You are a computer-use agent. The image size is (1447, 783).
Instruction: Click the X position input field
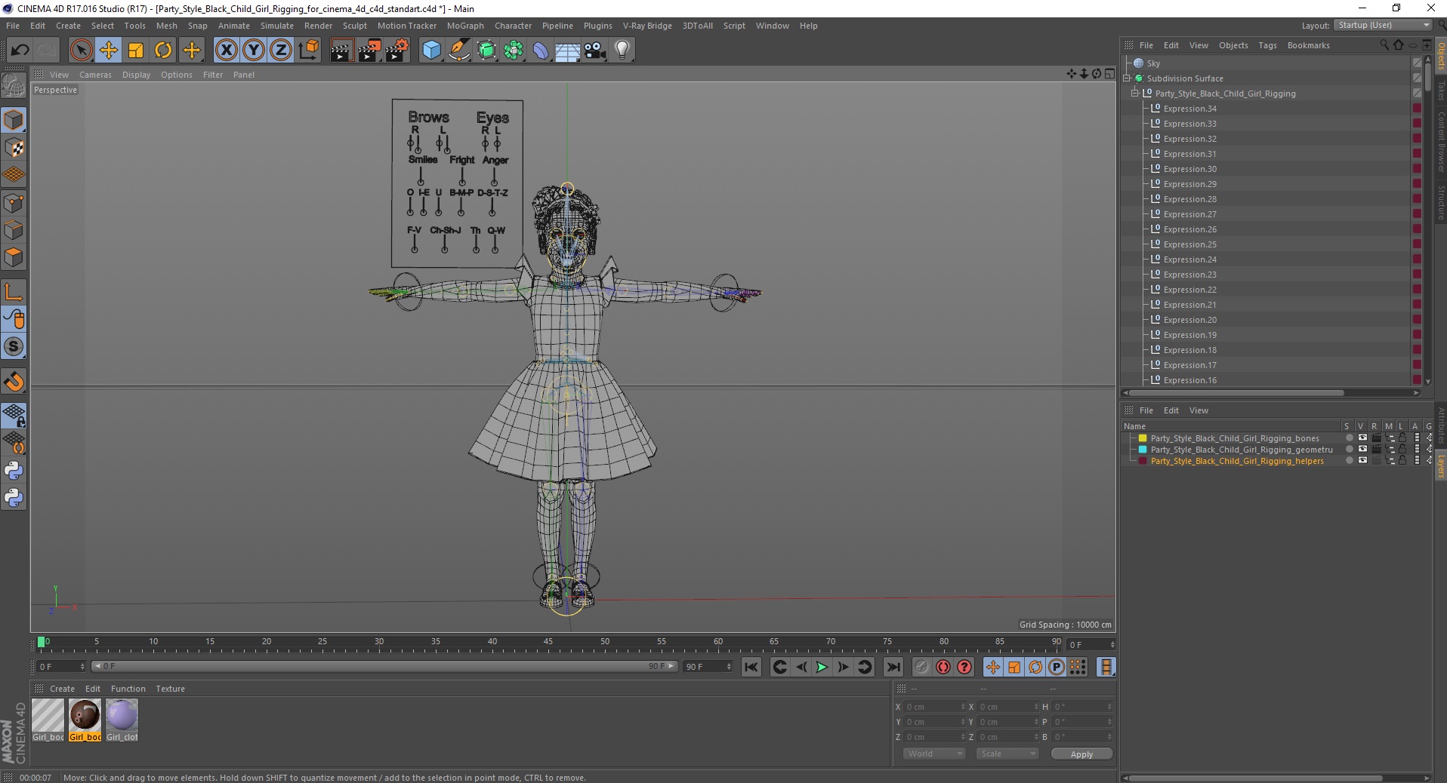[934, 707]
